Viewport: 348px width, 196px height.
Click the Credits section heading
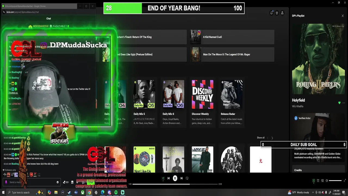pyautogui.click(x=298, y=170)
